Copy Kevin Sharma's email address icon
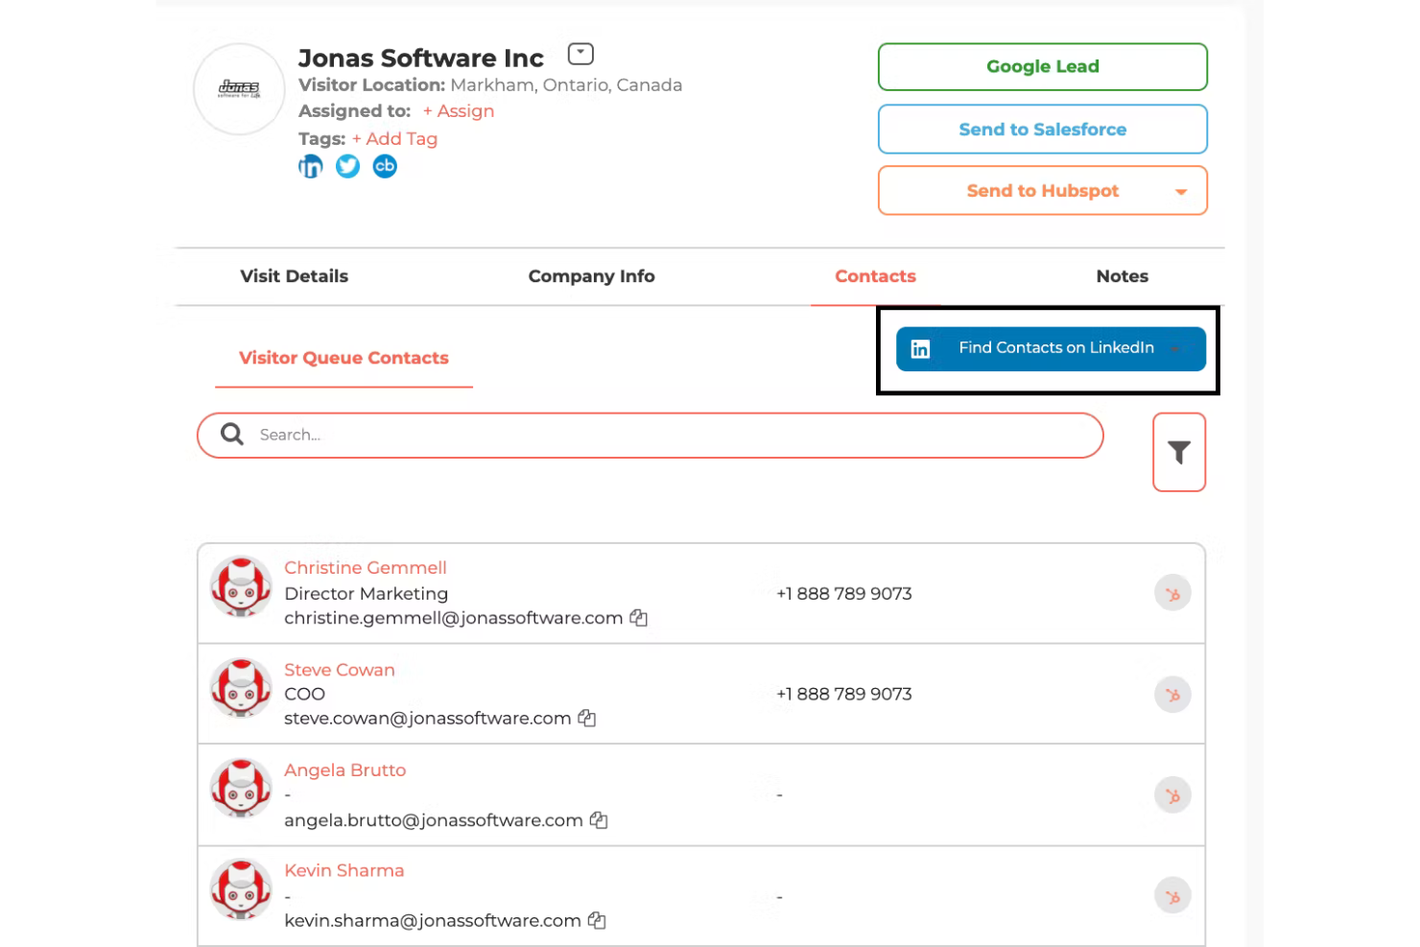The width and height of the screenshot is (1420, 947). coord(597,921)
